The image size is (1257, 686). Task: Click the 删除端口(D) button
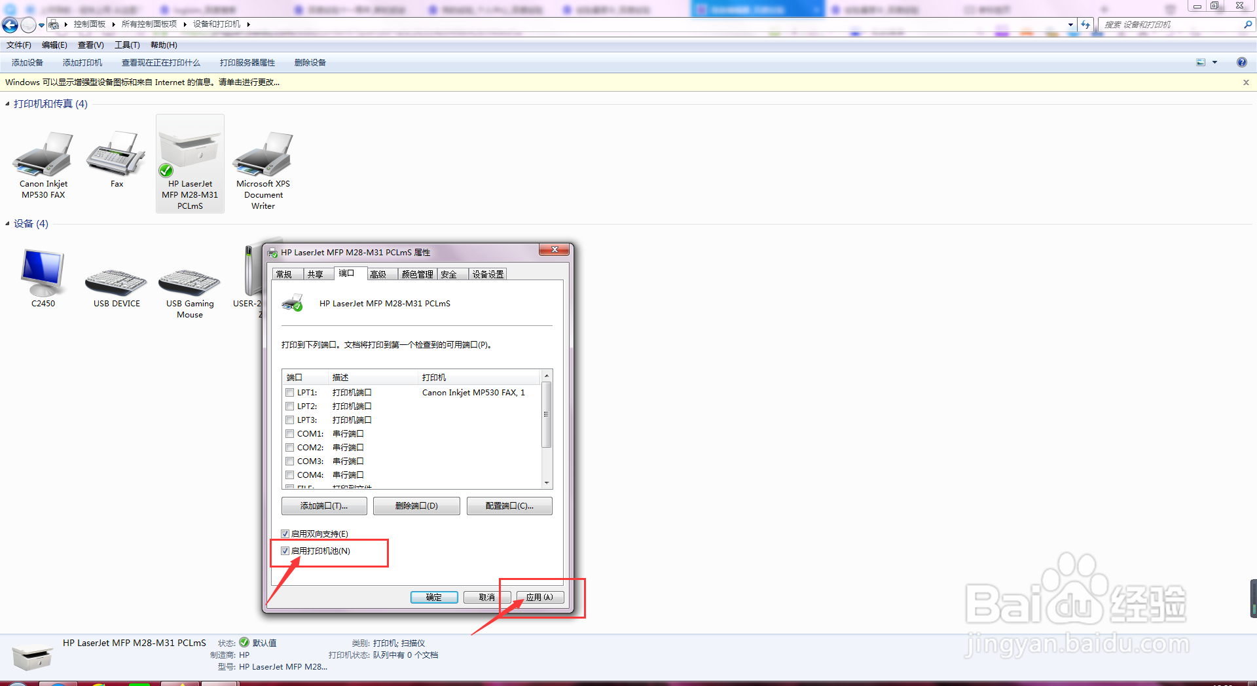pos(416,506)
